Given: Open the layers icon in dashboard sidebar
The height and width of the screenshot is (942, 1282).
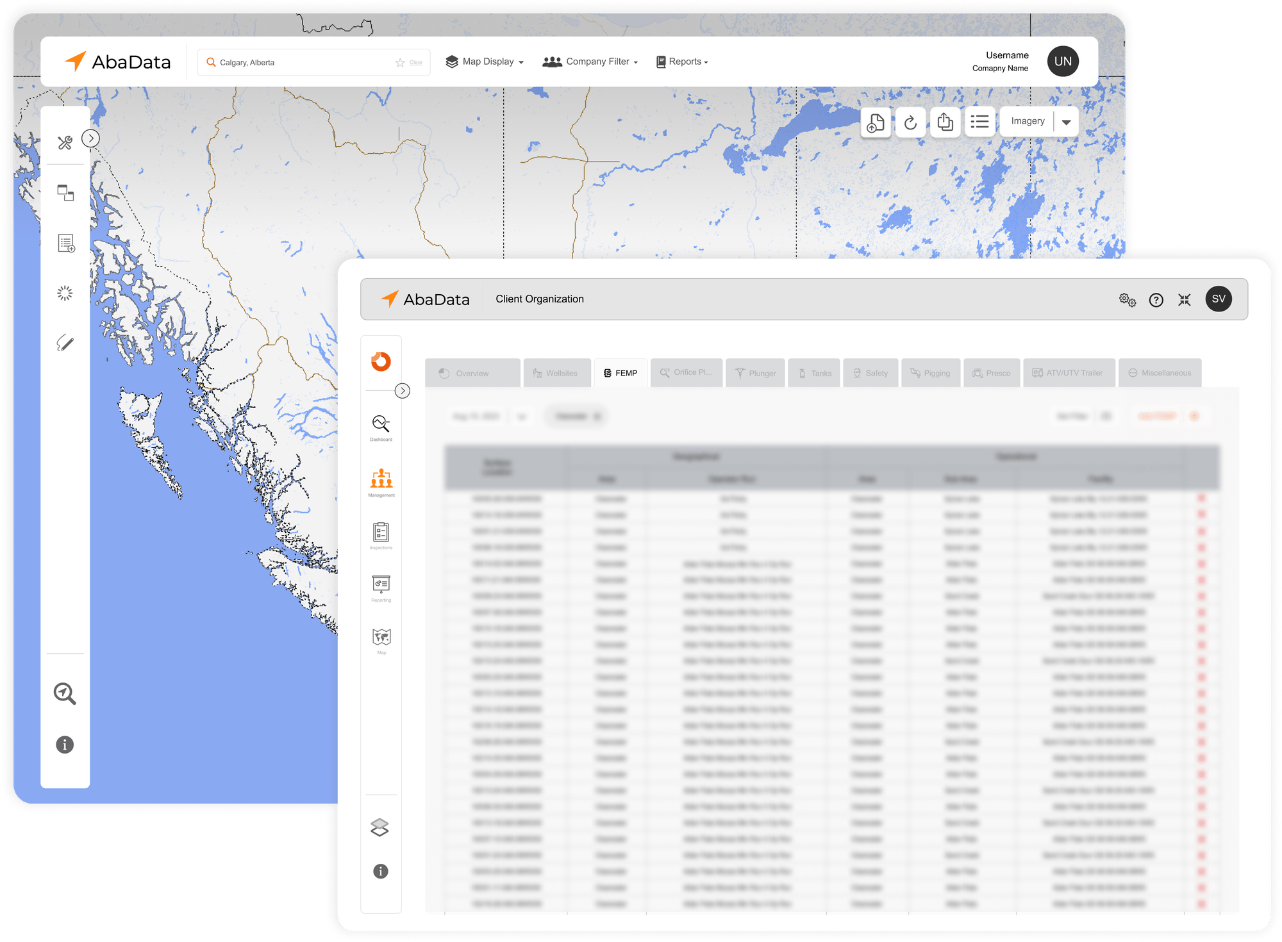Looking at the screenshot, I should 380,827.
